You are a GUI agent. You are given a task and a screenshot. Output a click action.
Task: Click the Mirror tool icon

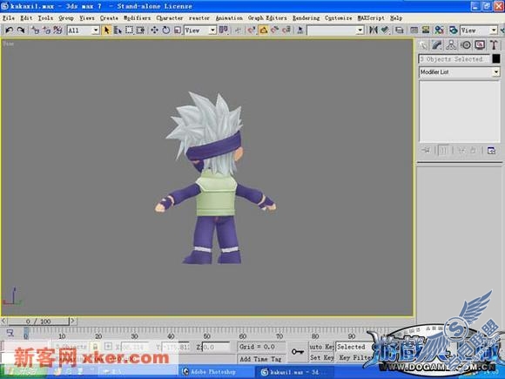pos(374,30)
